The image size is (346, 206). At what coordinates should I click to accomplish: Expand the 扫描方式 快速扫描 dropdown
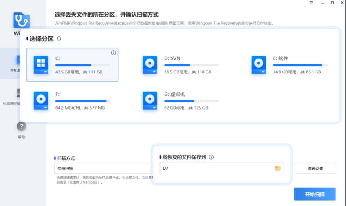(x=103, y=169)
